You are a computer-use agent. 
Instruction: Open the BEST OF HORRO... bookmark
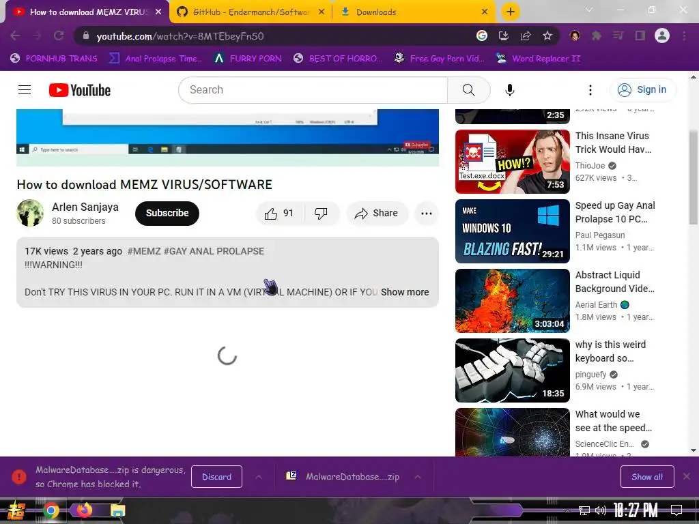tap(338, 59)
